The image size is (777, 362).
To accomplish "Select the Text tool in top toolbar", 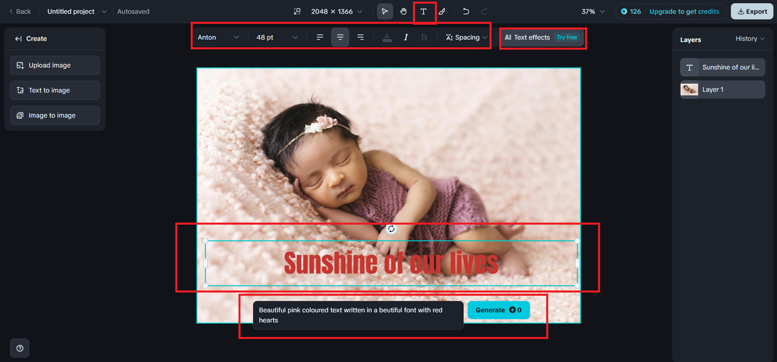I will point(424,12).
